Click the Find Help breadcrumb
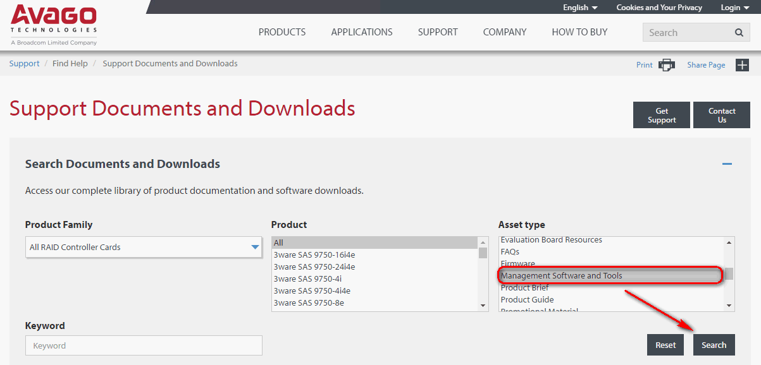 [x=70, y=64]
